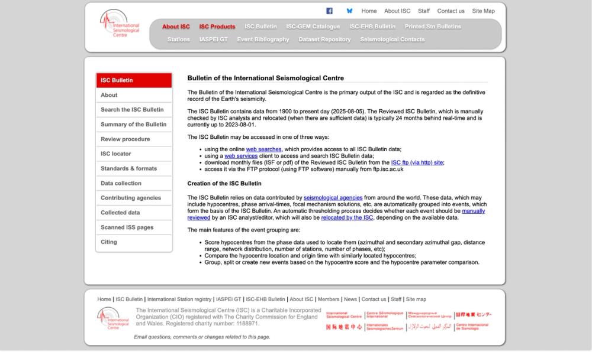592x352 pixels.
Task: Open the Staff link in the top navigation
Action: tap(424, 11)
